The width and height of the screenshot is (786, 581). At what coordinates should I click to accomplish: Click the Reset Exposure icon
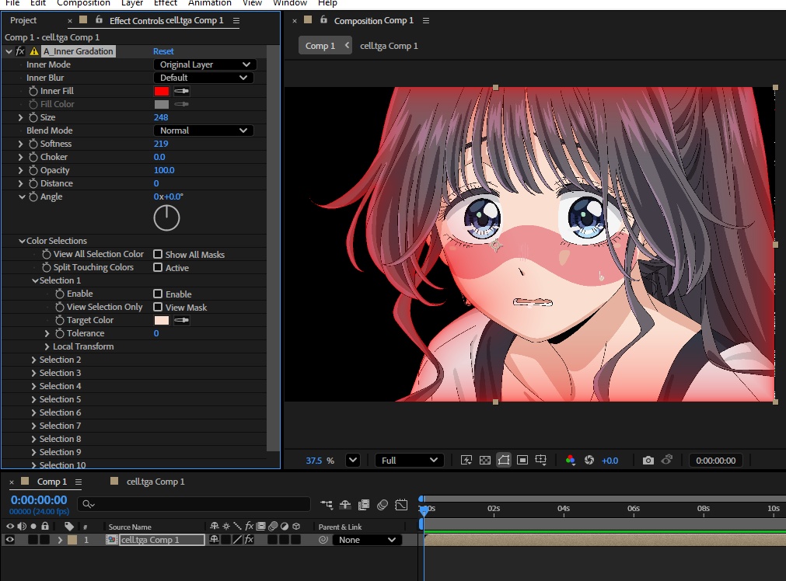click(x=589, y=461)
